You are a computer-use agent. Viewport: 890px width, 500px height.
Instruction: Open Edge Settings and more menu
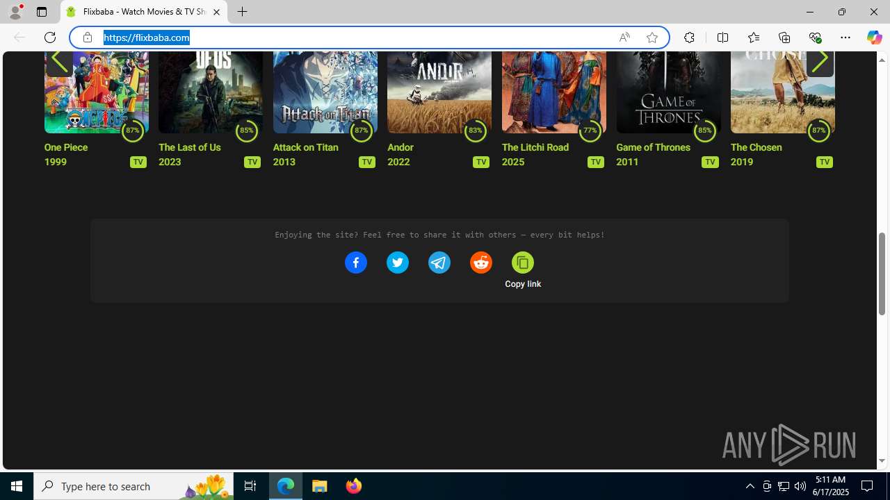[845, 37]
